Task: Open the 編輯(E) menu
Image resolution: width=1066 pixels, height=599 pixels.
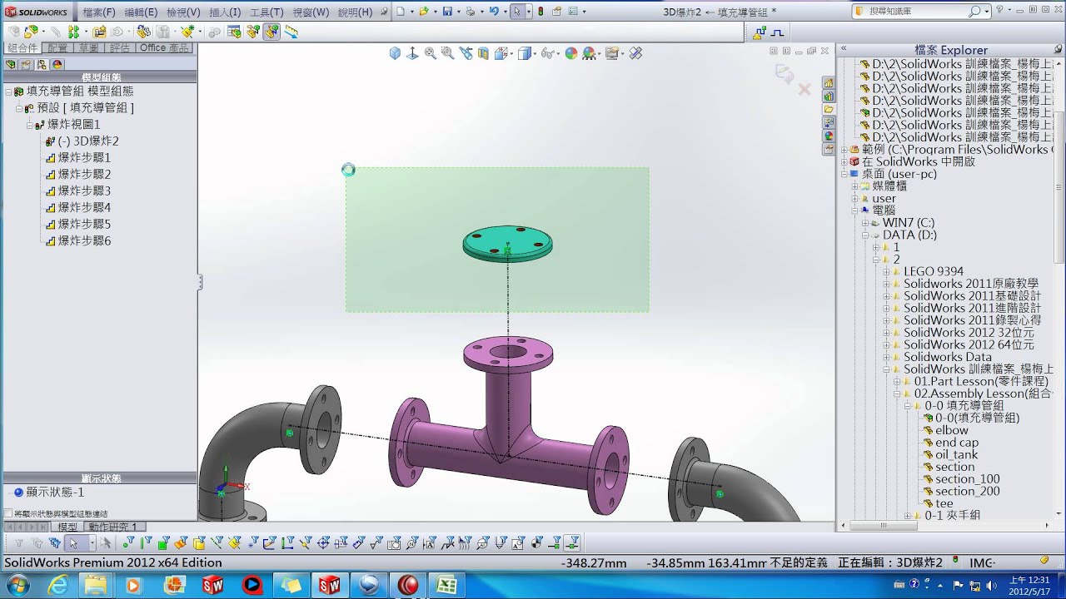Action: point(141,12)
